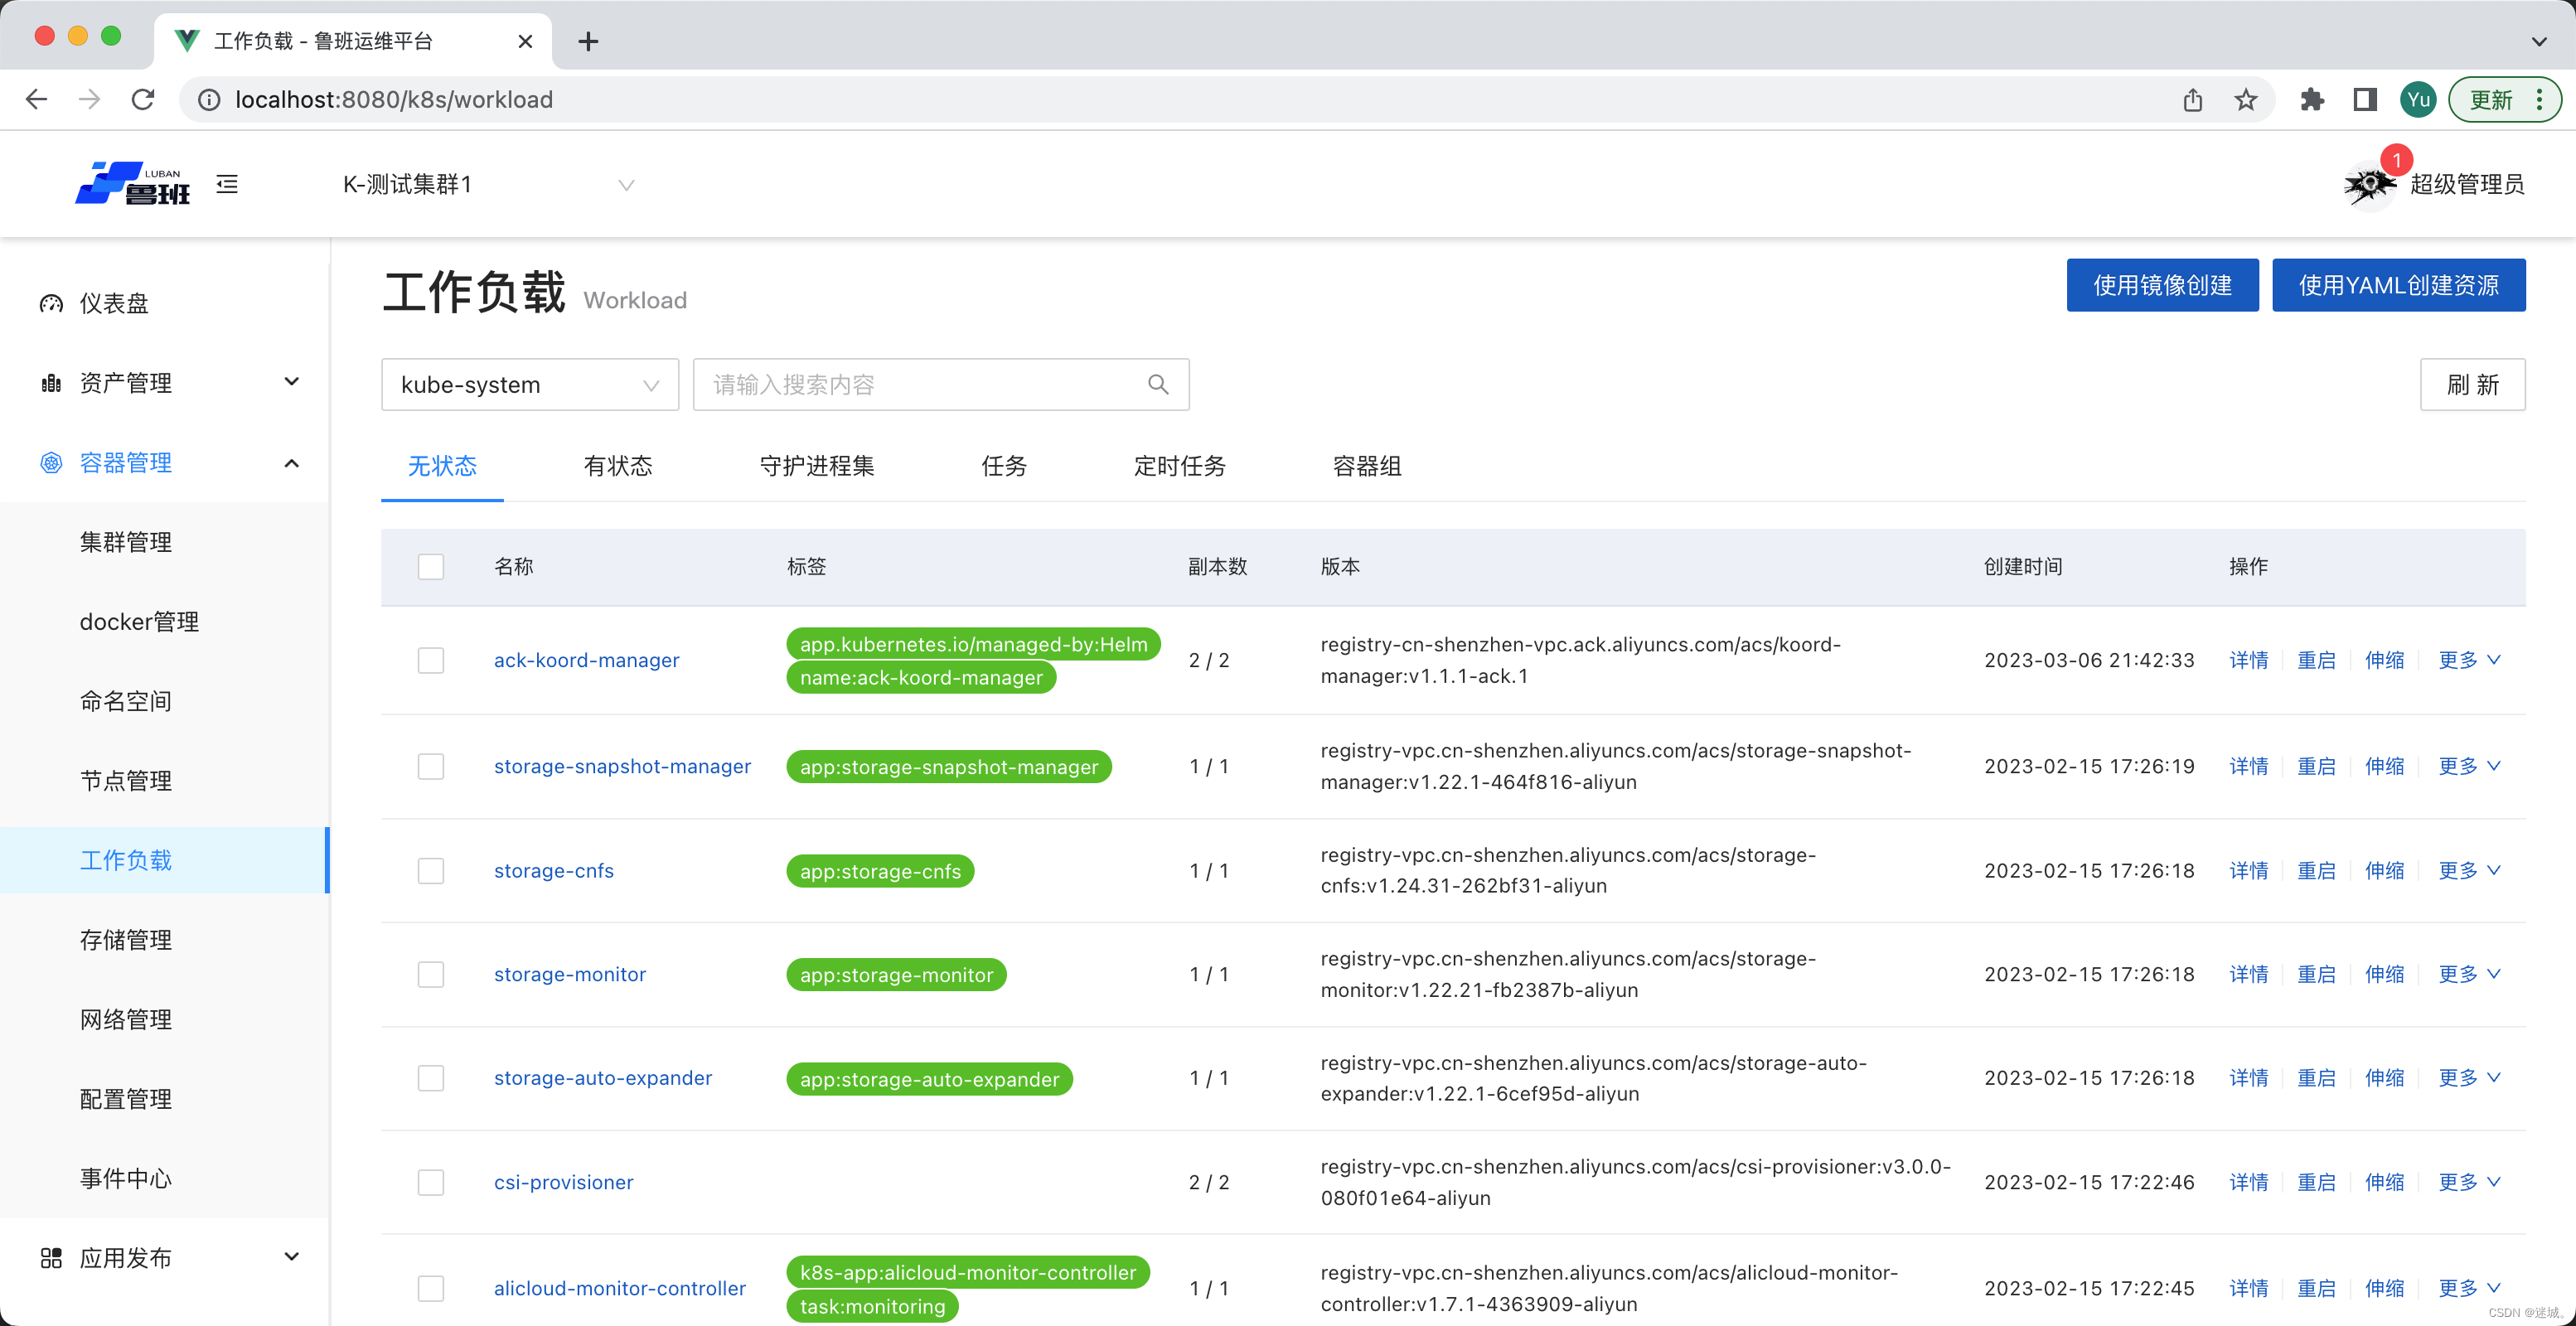Switch to the 守护进程集 tab

[x=816, y=466]
